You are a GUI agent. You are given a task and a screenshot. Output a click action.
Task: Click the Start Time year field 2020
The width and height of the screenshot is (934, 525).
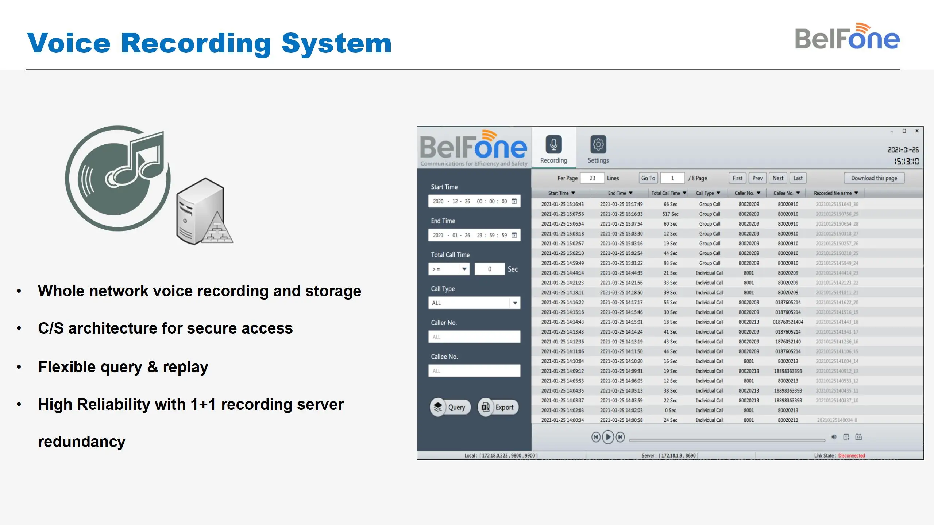(438, 201)
